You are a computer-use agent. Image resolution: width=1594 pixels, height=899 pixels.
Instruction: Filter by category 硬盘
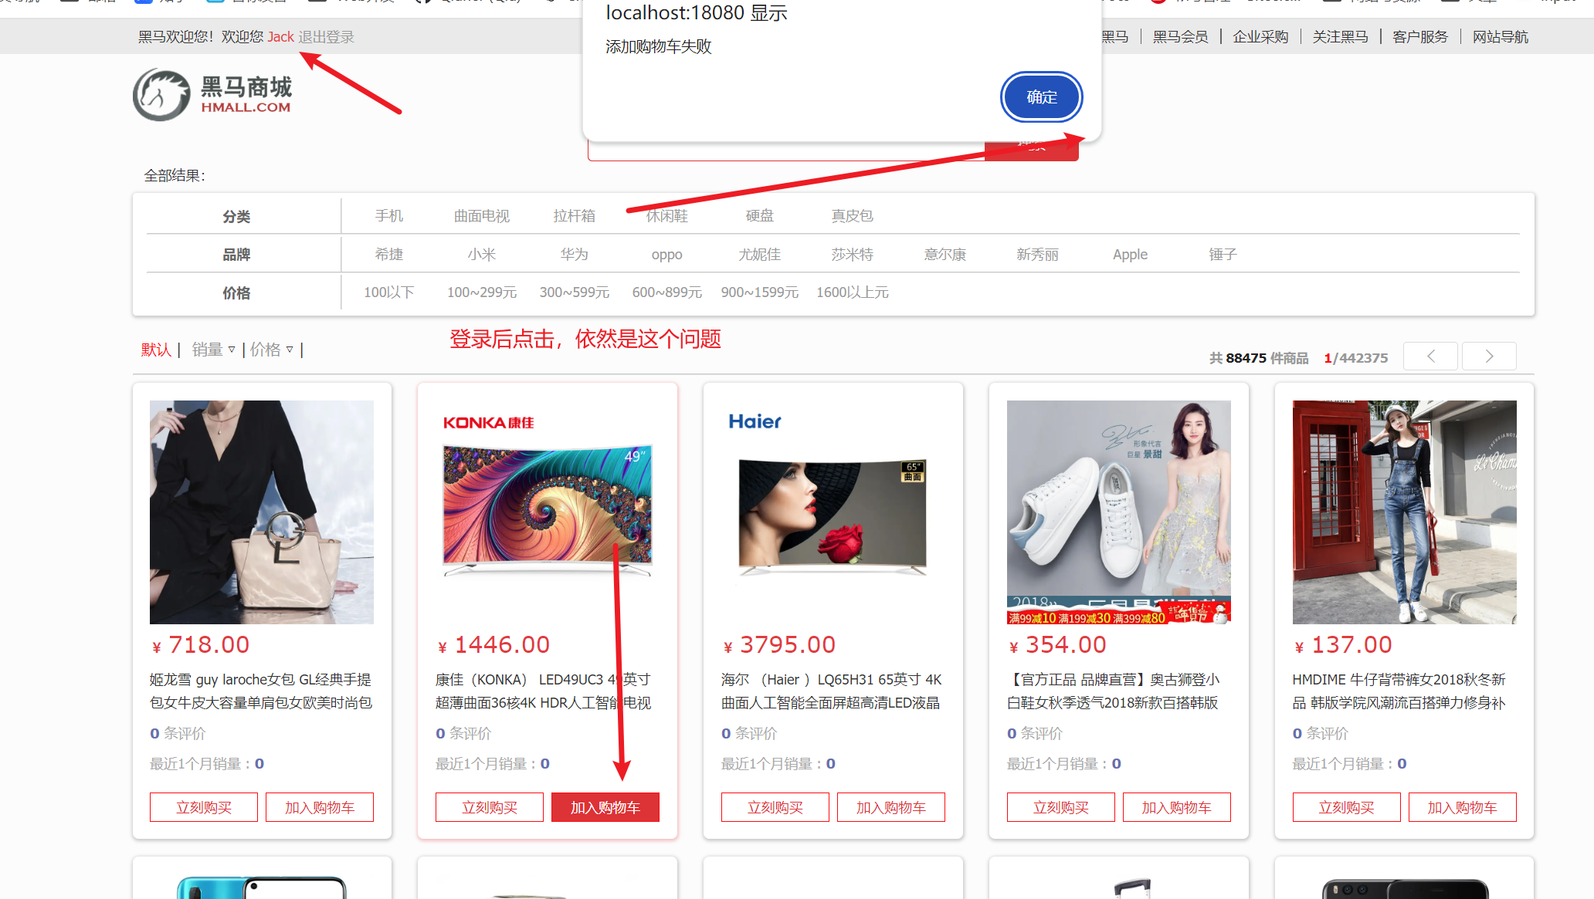click(x=760, y=216)
